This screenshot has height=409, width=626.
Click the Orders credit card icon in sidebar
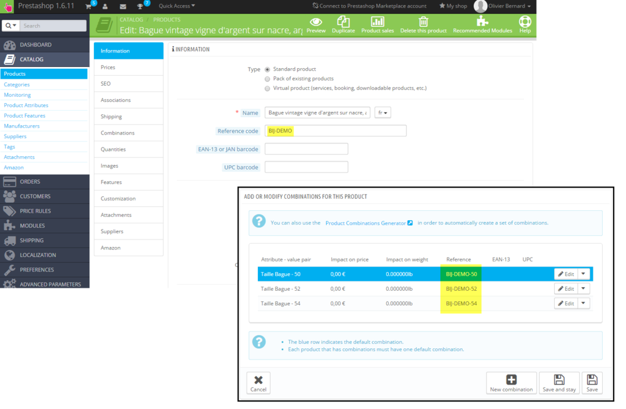9,181
